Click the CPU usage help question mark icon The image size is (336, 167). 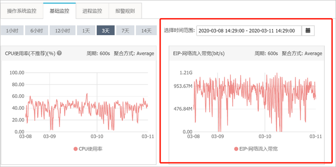(60, 53)
